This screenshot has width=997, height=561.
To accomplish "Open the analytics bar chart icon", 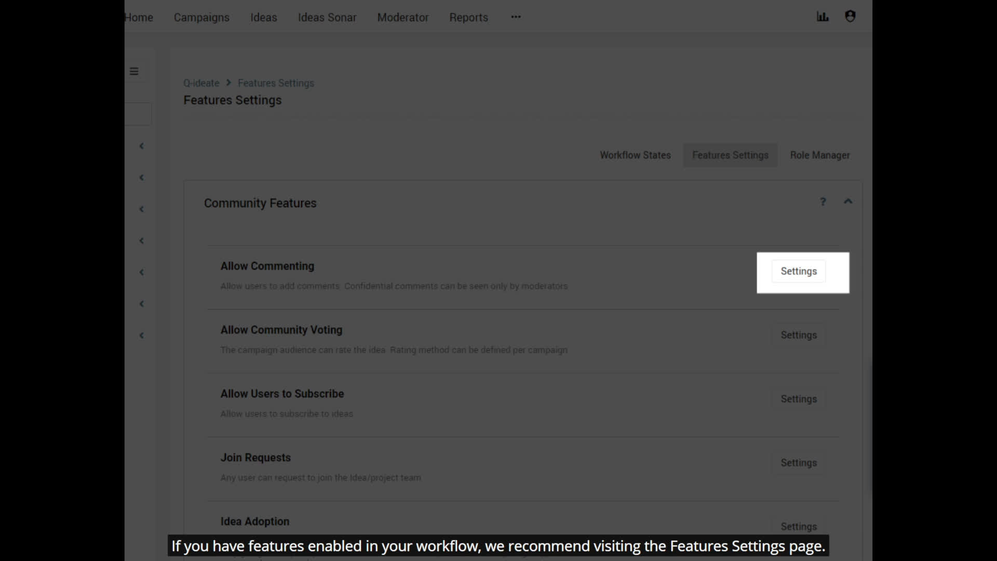I will [823, 17].
